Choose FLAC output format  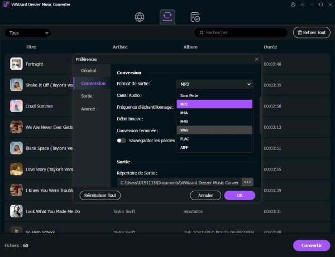[214, 139]
